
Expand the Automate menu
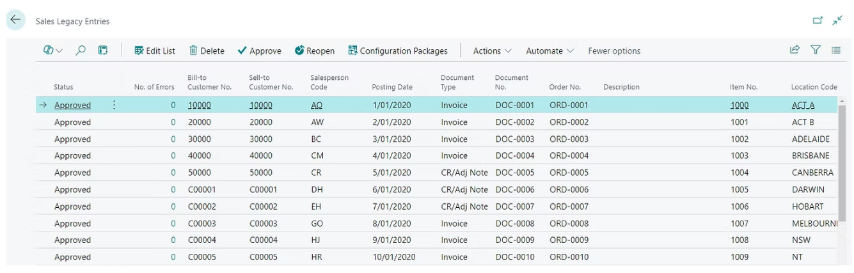(x=550, y=51)
